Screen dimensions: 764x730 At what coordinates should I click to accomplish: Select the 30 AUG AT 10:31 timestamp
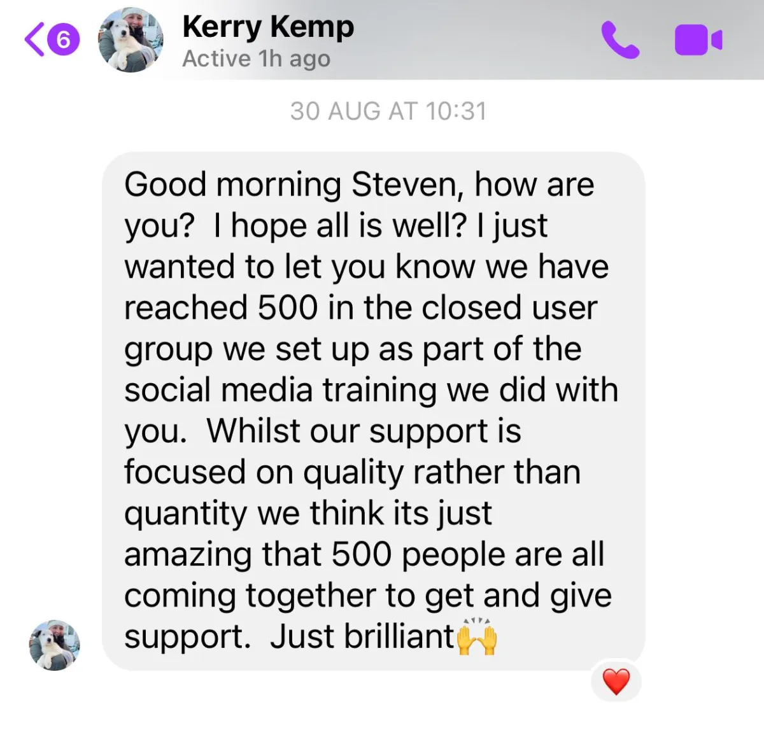pyautogui.click(x=388, y=111)
